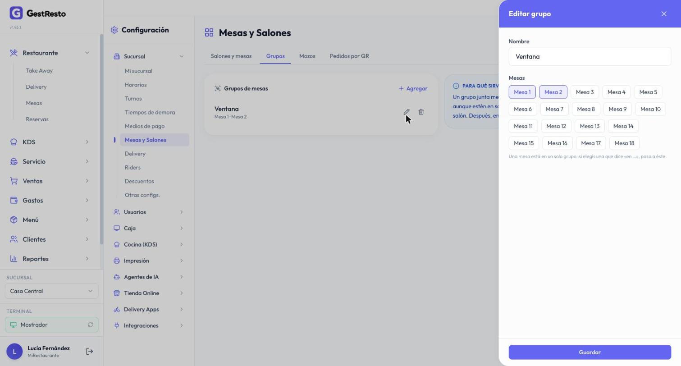Deselect Mesa 1 from the group
The image size is (681, 366).
tap(522, 92)
